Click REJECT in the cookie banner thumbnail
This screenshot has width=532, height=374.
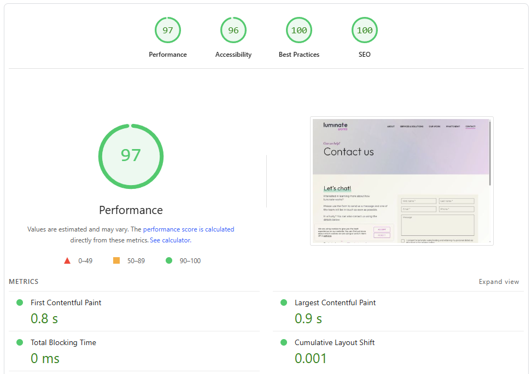[382, 235]
